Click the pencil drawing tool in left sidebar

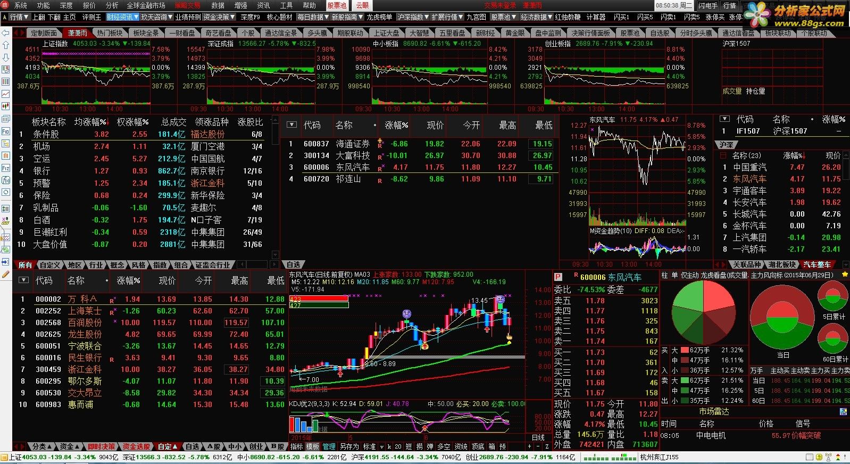(x=6, y=275)
